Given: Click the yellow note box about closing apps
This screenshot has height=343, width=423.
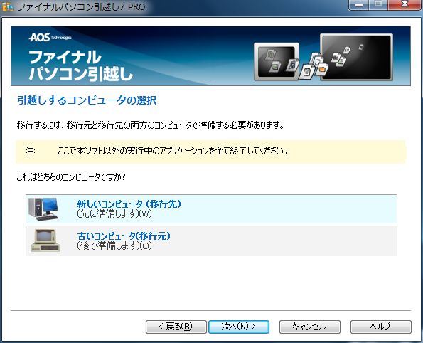Looking at the screenshot, I should coord(210,152).
